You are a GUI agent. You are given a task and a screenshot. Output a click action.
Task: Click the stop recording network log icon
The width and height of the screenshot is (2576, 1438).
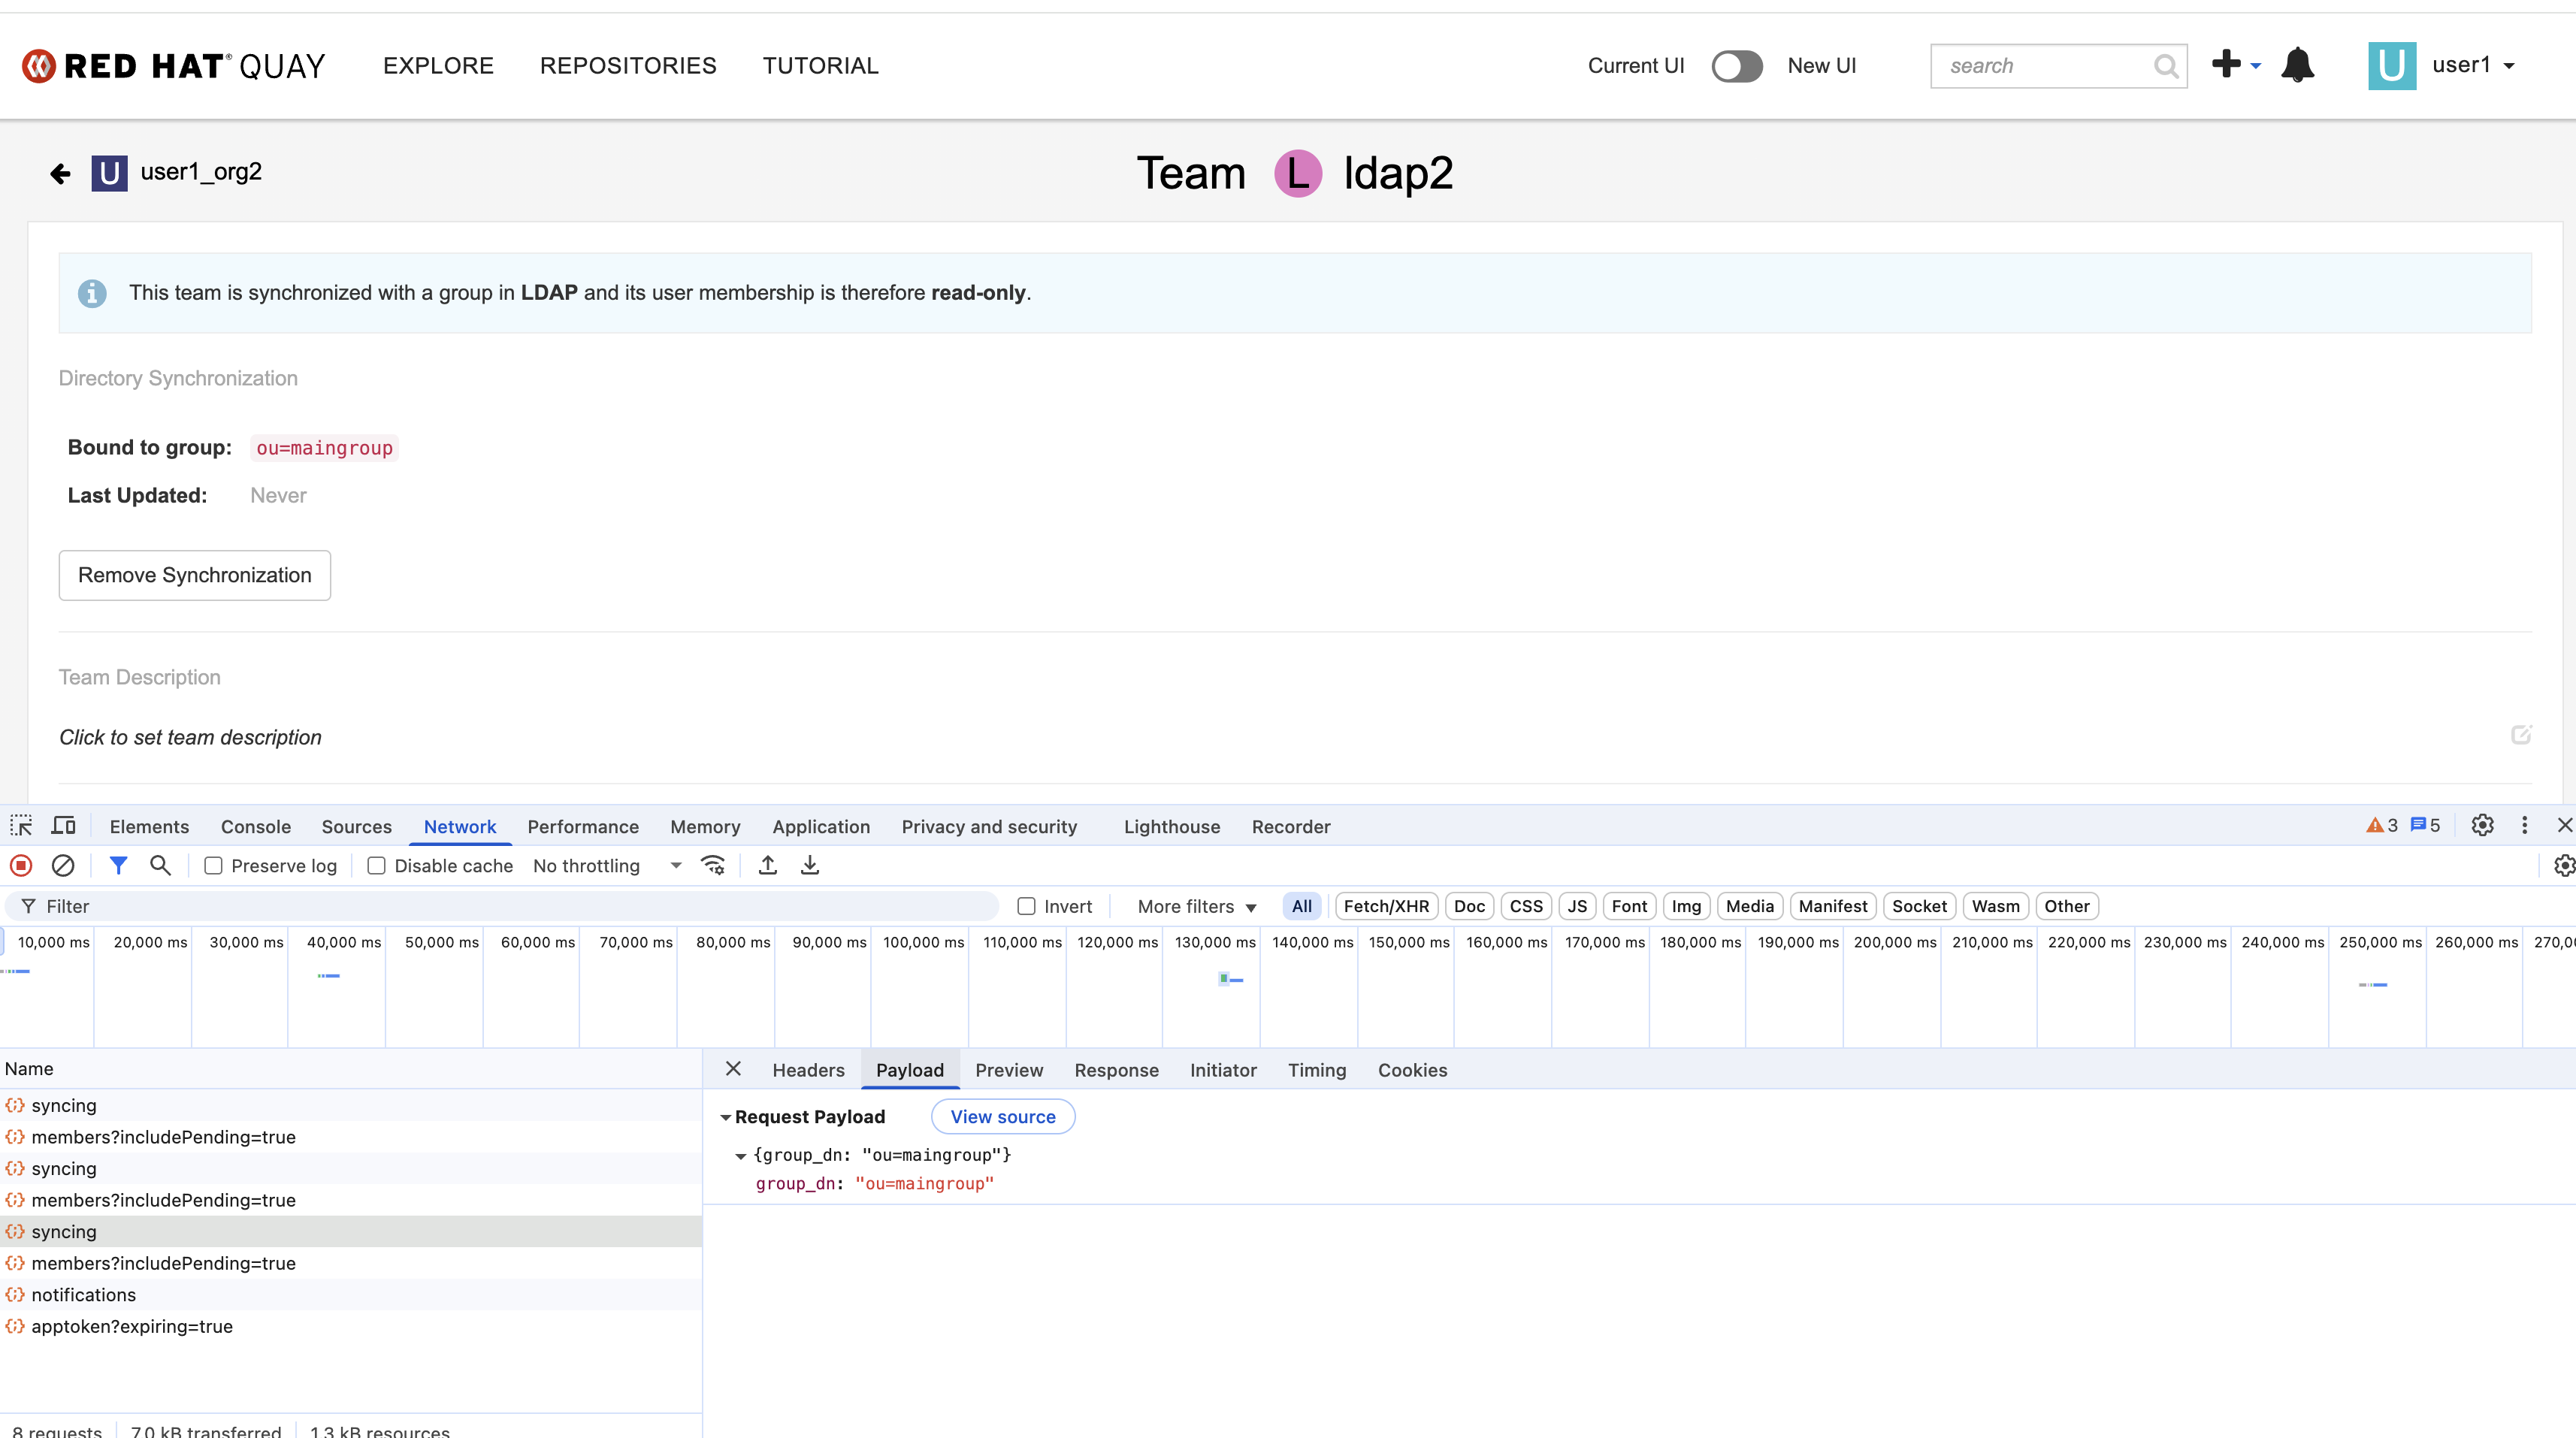[x=21, y=865]
